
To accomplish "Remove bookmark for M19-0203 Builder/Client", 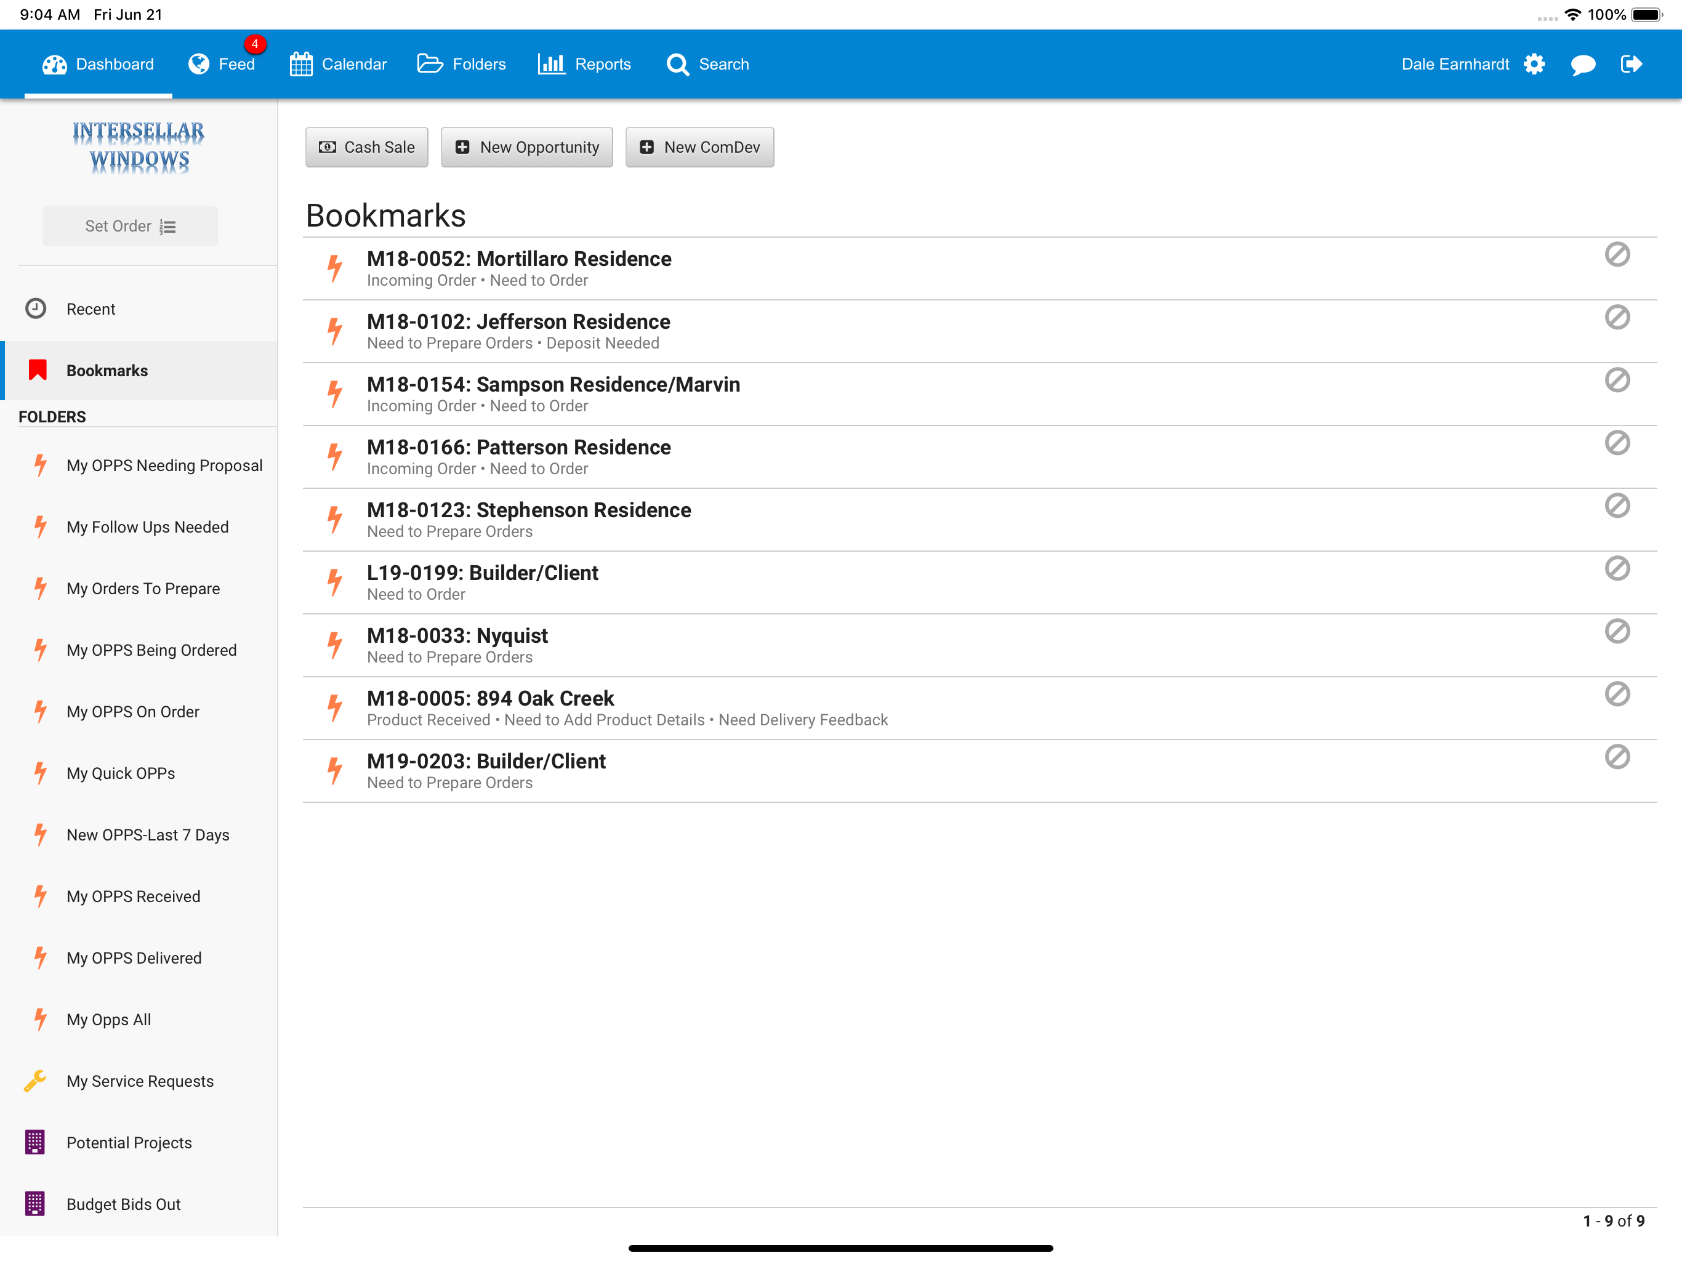I will pos(1617,757).
